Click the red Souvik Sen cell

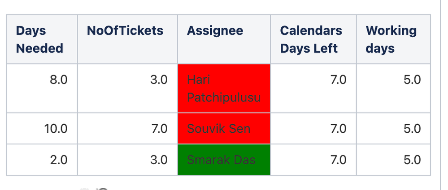[x=224, y=128]
